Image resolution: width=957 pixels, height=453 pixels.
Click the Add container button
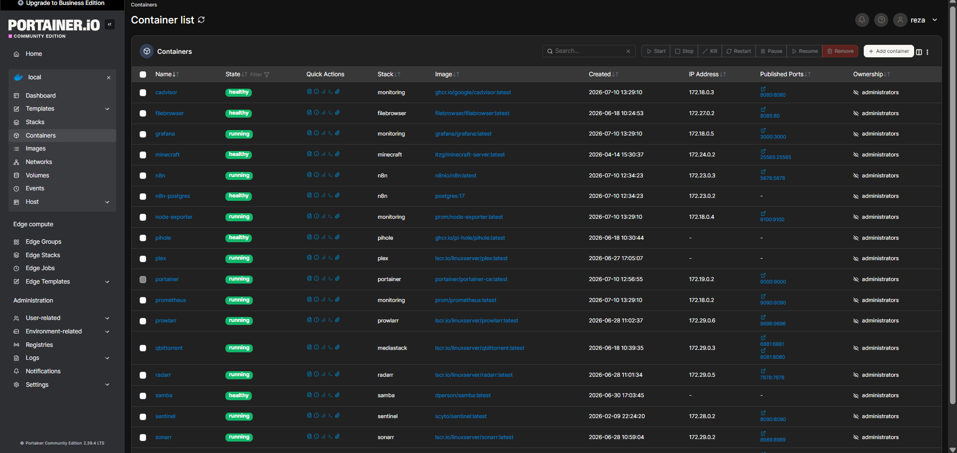889,51
